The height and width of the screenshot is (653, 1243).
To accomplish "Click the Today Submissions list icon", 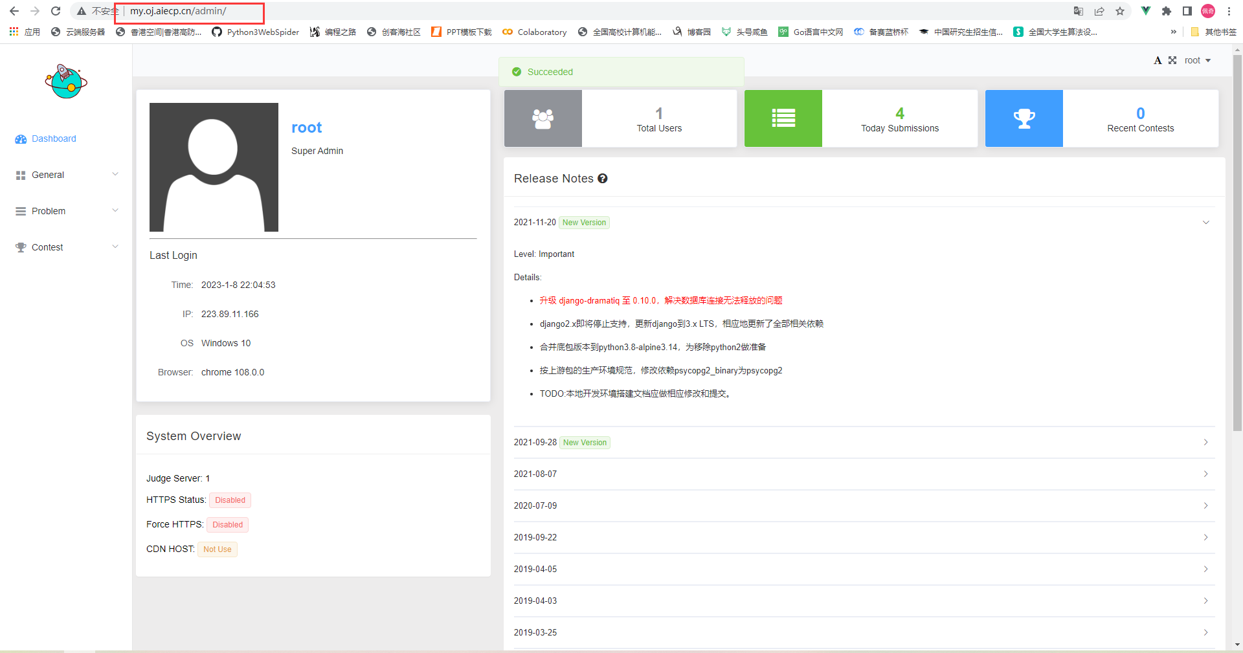I will click(783, 118).
